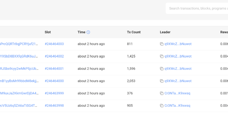
Task: Open slot #246464003
Action: coord(54,44)
